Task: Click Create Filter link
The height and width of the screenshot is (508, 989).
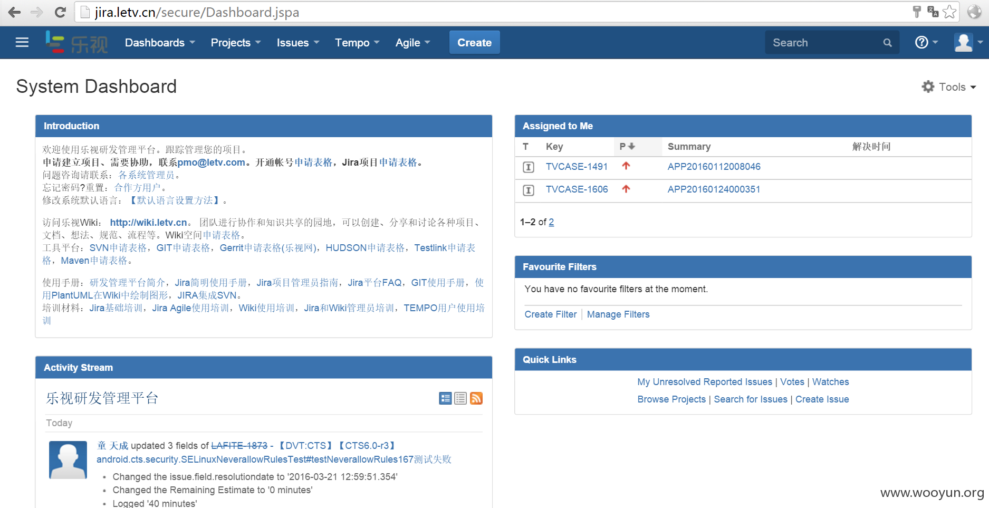Action: [551, 314]
